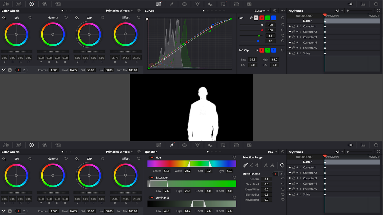383x215 pixels.
Task: Toggle the link icon next to Edit in Curves
Action: 251,18
